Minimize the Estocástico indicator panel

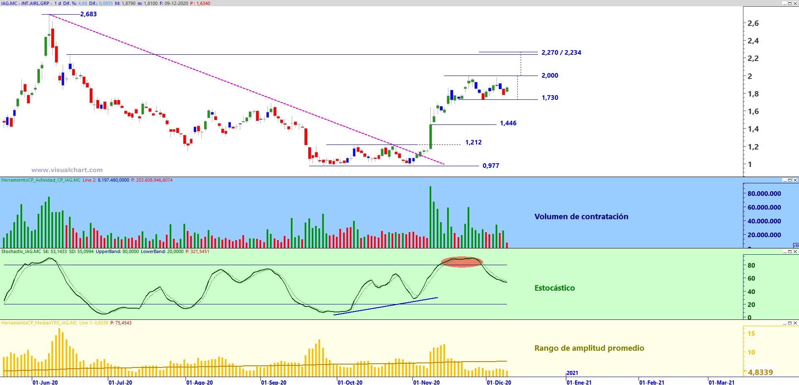pyautogui.click(x=784, y=251)
